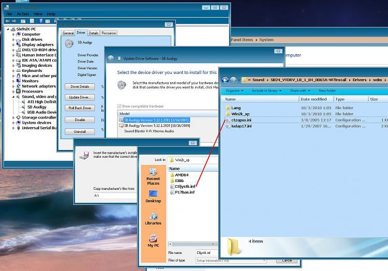Click the blue question-mark Help toolbar icon
The image size is (388, 271).
pyautogui.click(x=41, y=21)
